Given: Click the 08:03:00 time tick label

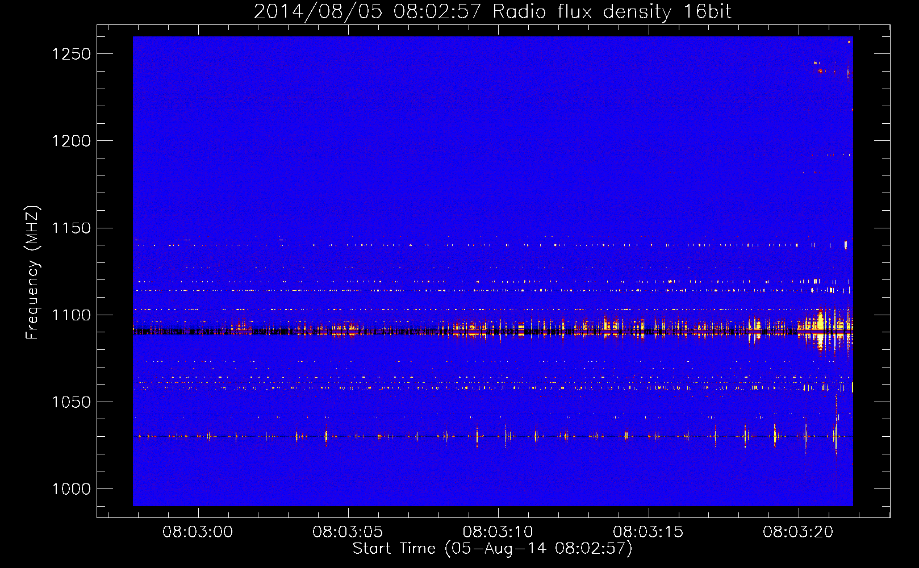Looking at the screenshot, I should [198, 532].
